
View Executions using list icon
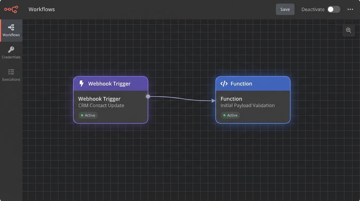coord(11,72)
